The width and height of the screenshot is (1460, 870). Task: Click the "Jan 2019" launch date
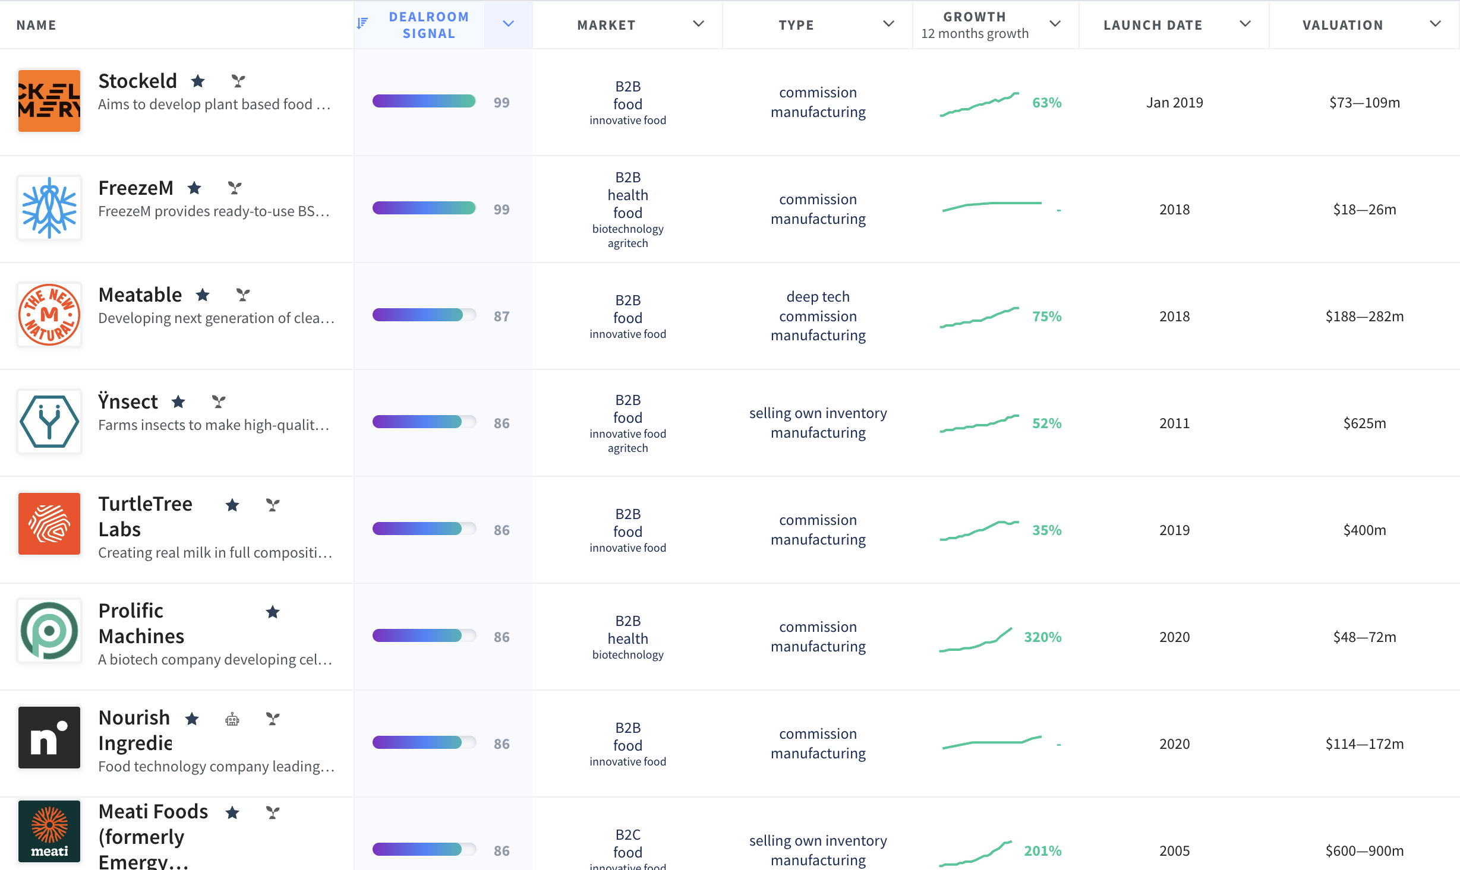pos(1175,103)
